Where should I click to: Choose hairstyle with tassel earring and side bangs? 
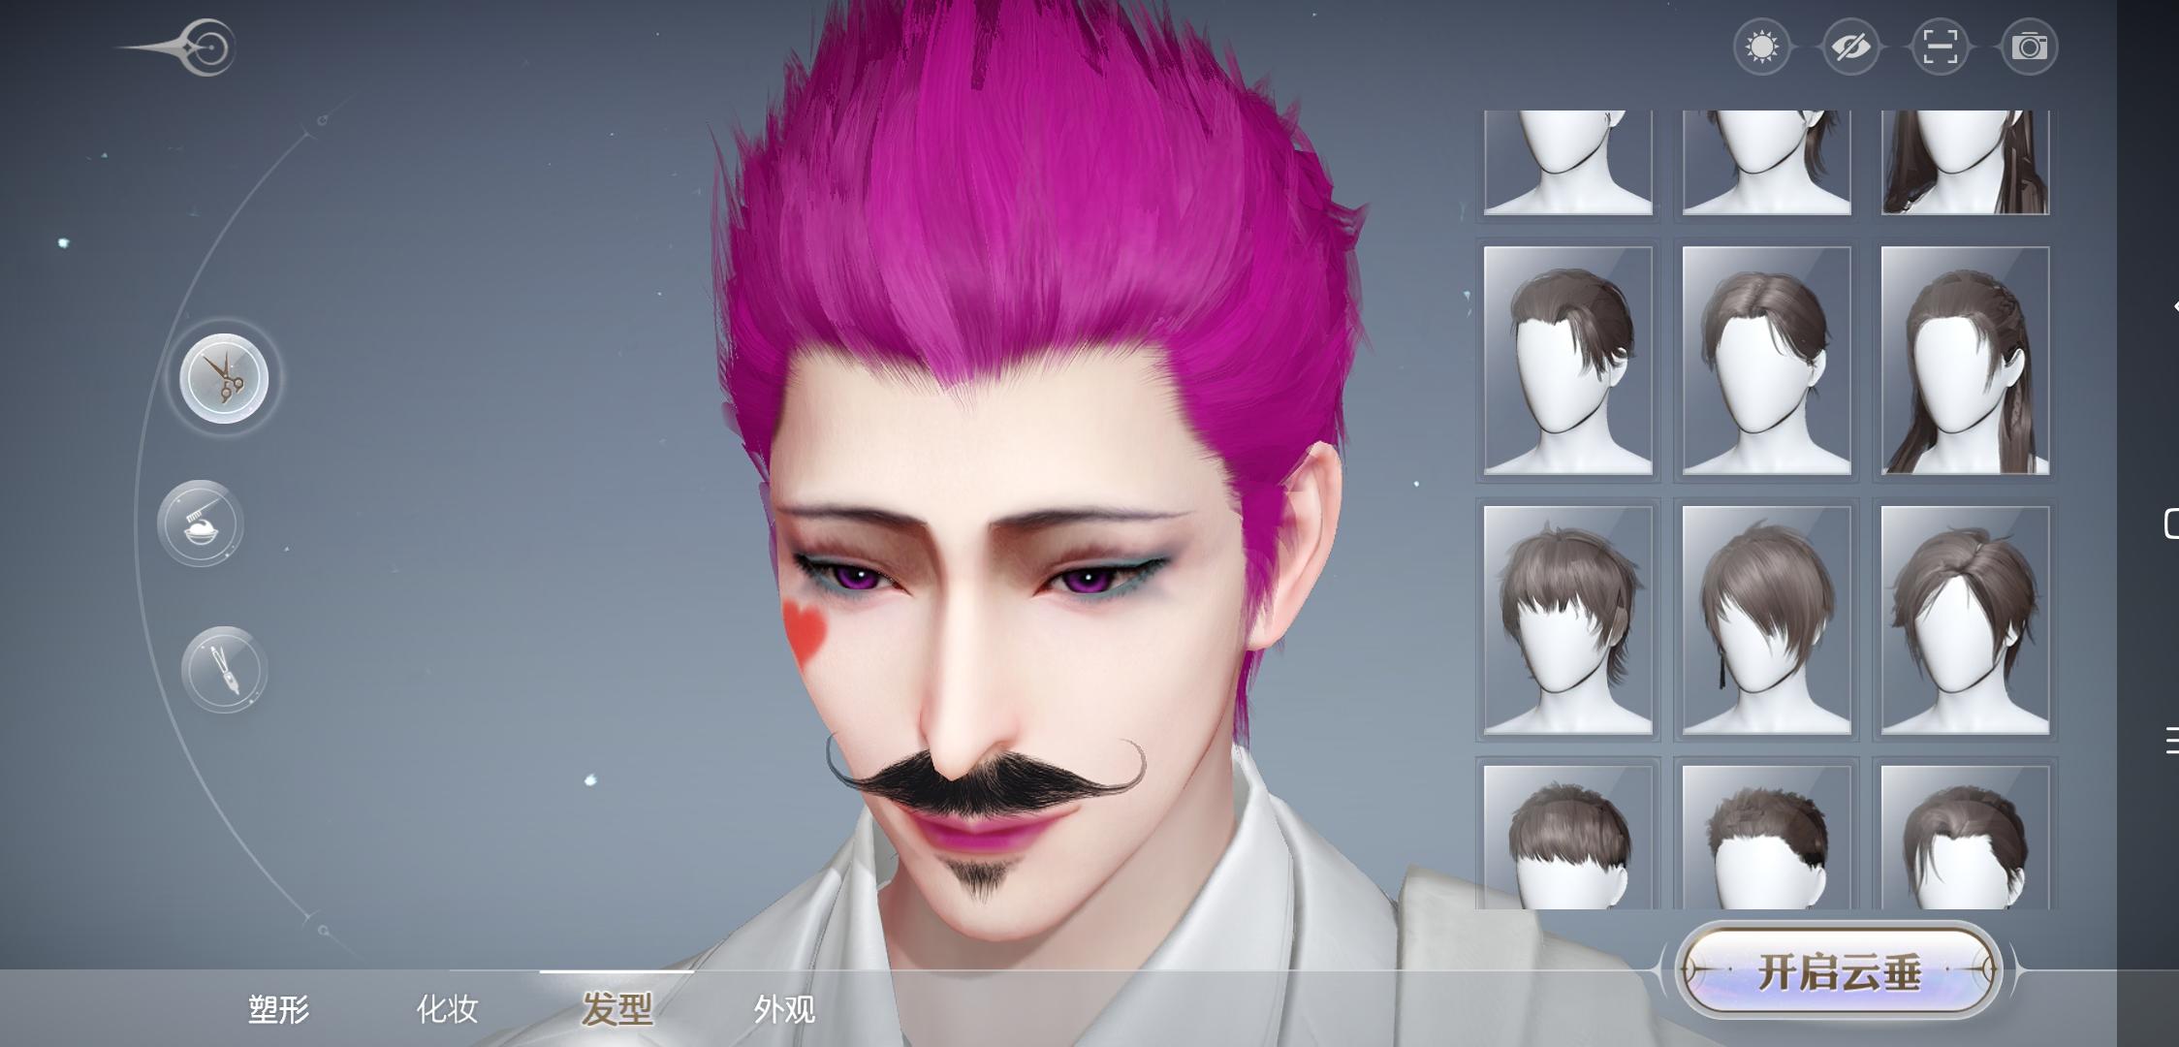click(1766, 620)
